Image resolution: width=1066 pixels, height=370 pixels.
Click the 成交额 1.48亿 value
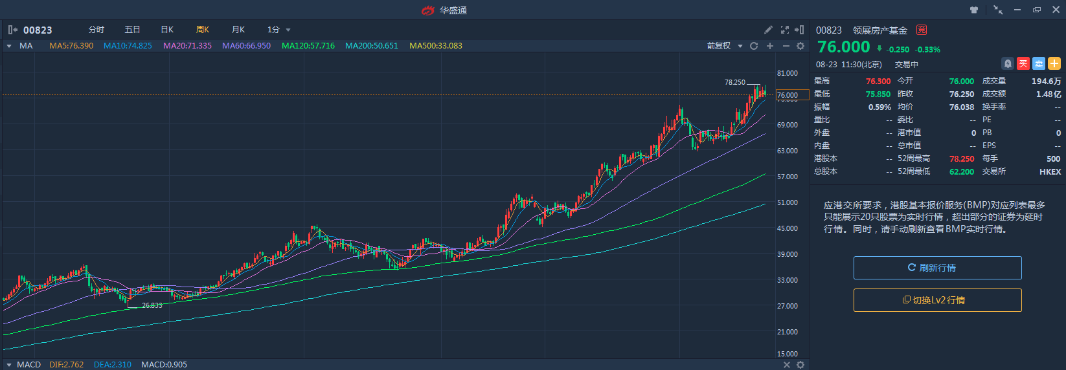point(1048,94)
